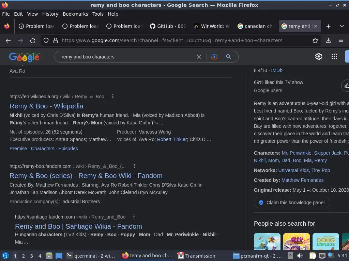349x261 pixels.
Task: Open the File menu
Action: [6, 14]
